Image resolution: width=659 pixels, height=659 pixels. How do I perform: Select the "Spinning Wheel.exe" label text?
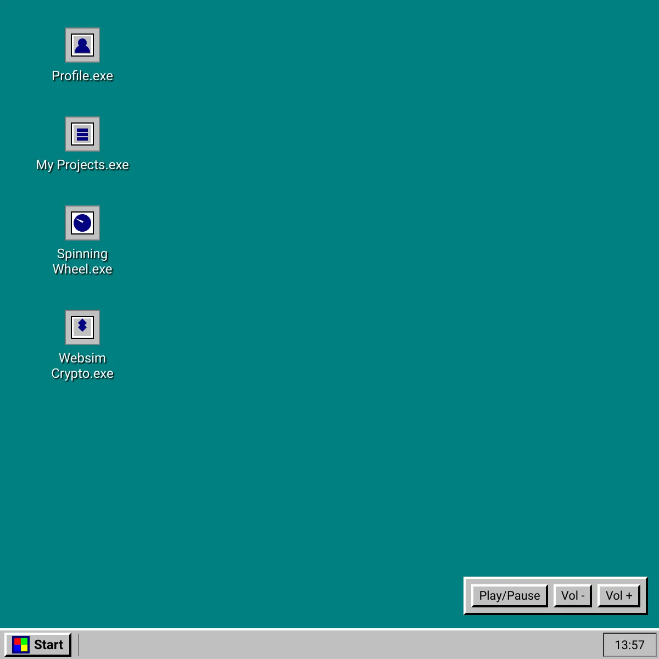tap(82, 261)
